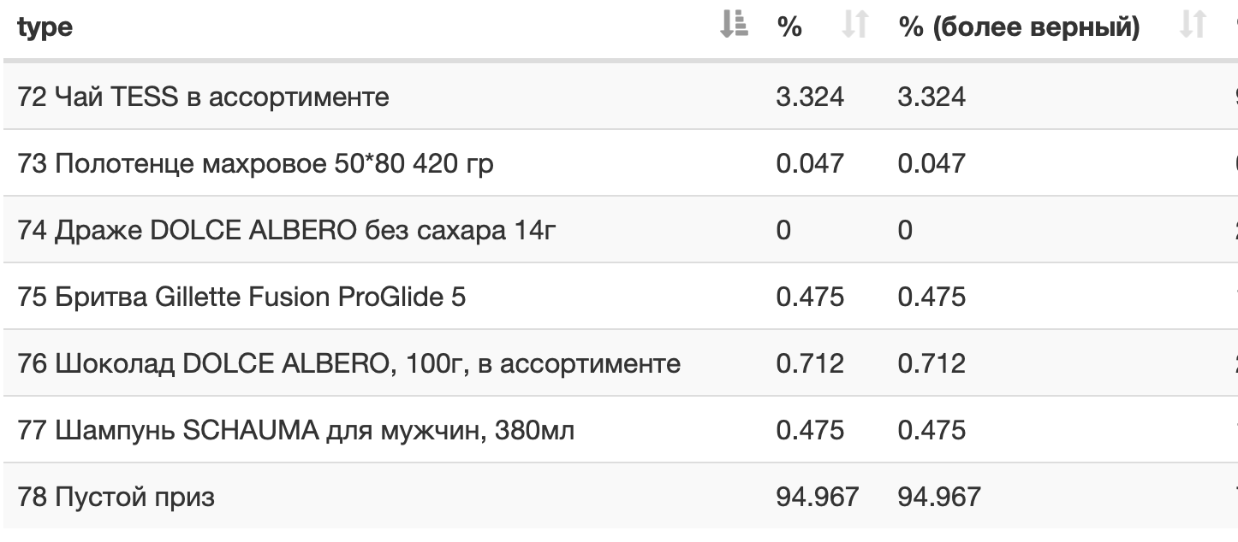The image size is (1238, 542).
Task: Click the 0 value in % (более верный) column
Action: click(x=906, y=230)
